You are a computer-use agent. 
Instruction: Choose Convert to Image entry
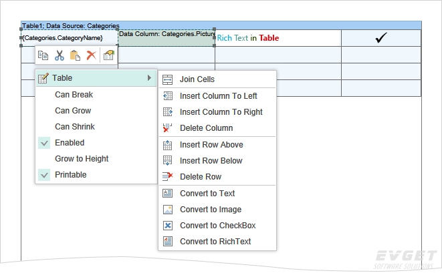(217, 210)
